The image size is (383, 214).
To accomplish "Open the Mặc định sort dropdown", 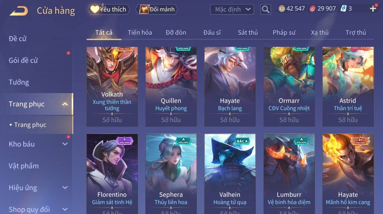I will 232,9.
